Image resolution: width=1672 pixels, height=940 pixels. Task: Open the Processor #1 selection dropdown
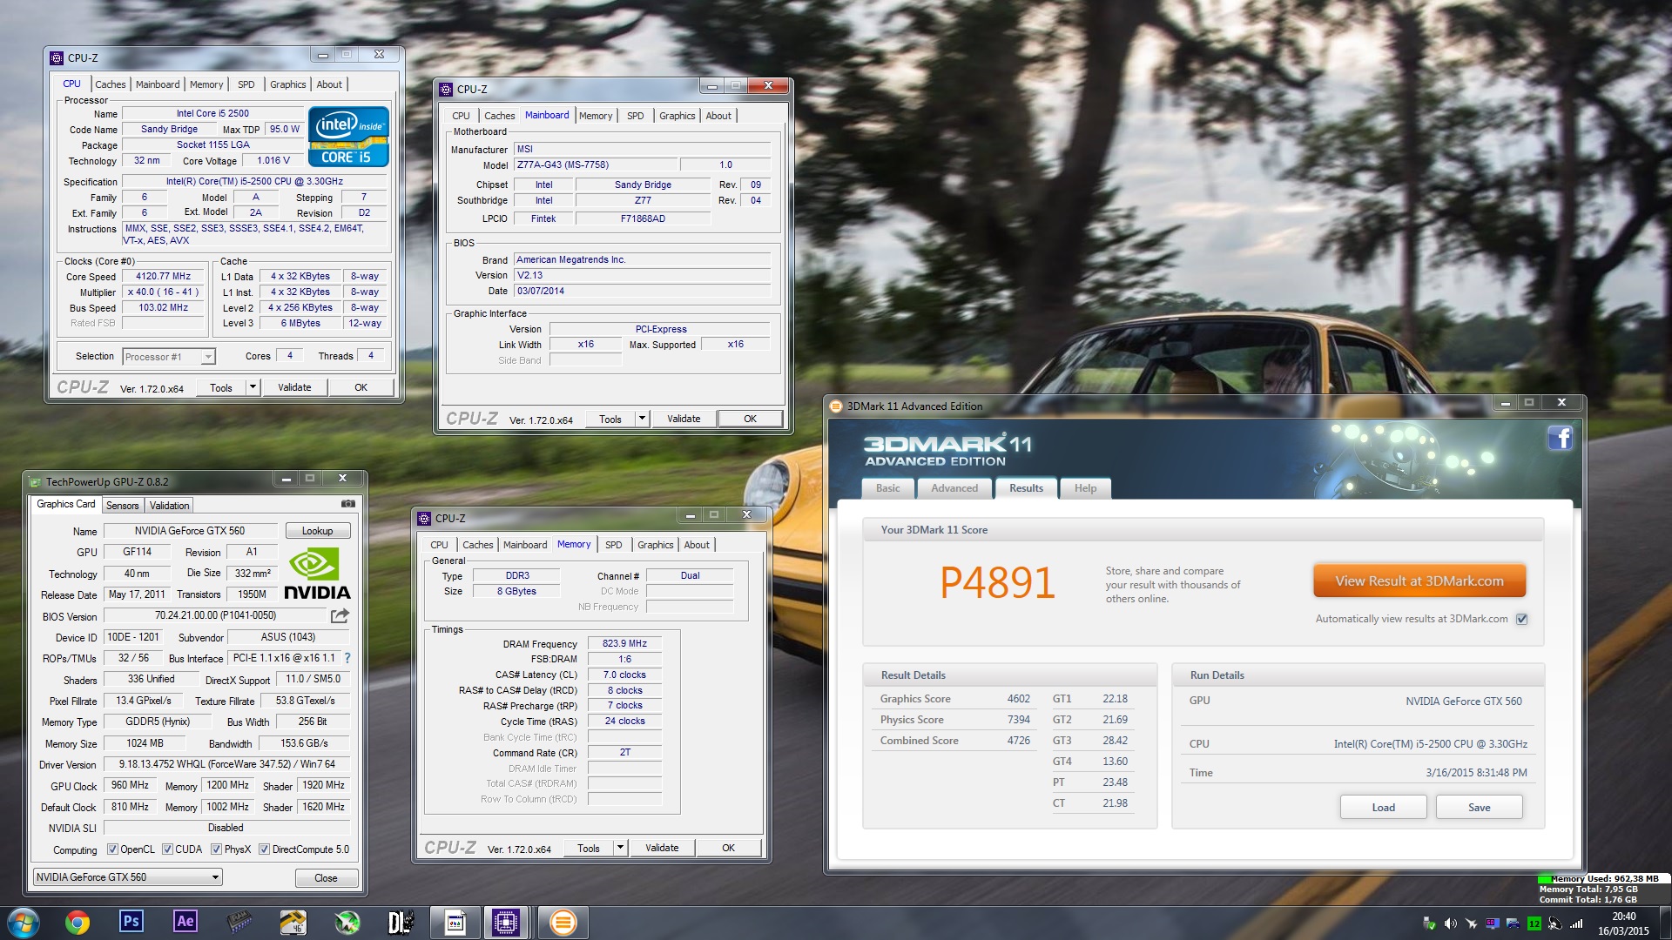point(168,357)
